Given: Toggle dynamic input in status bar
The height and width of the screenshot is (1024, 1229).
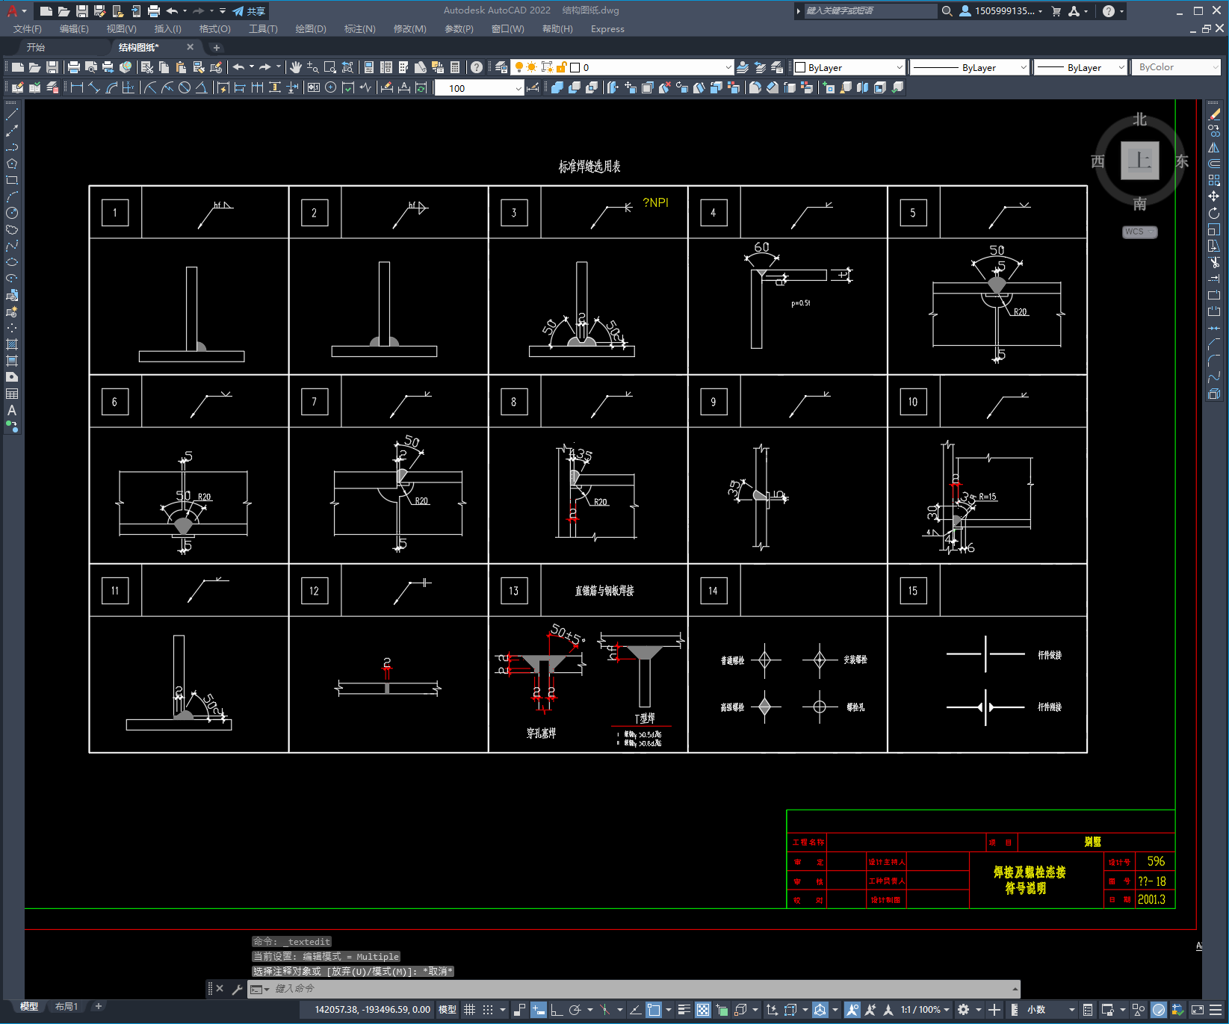Looking at the screenshot, I should click(539, 1010).
